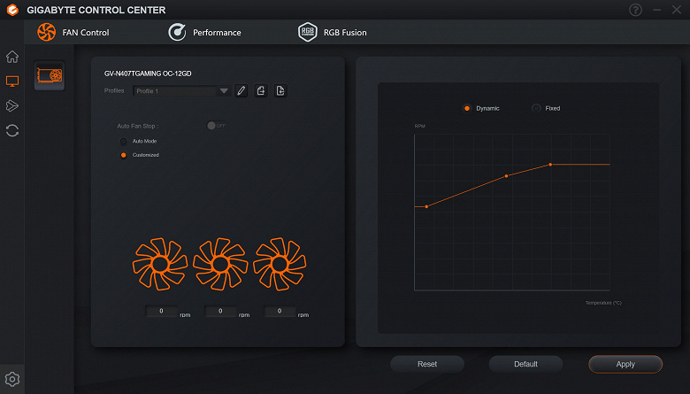Select the monitor icon in the sidebar
The height and width of the screenshot is (394, 690).
tap(12, 81)
